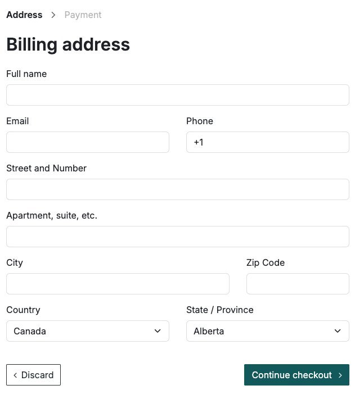Click the down arrow of the Country selector
This screenshot has height=399, width=355.
pos(158,331)
